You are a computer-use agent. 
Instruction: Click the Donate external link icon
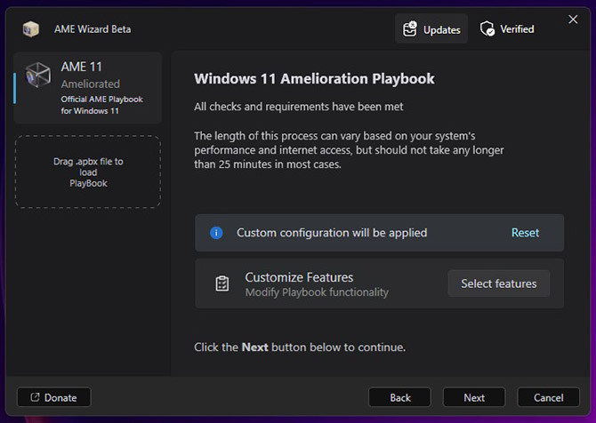(x=35, y=397)
